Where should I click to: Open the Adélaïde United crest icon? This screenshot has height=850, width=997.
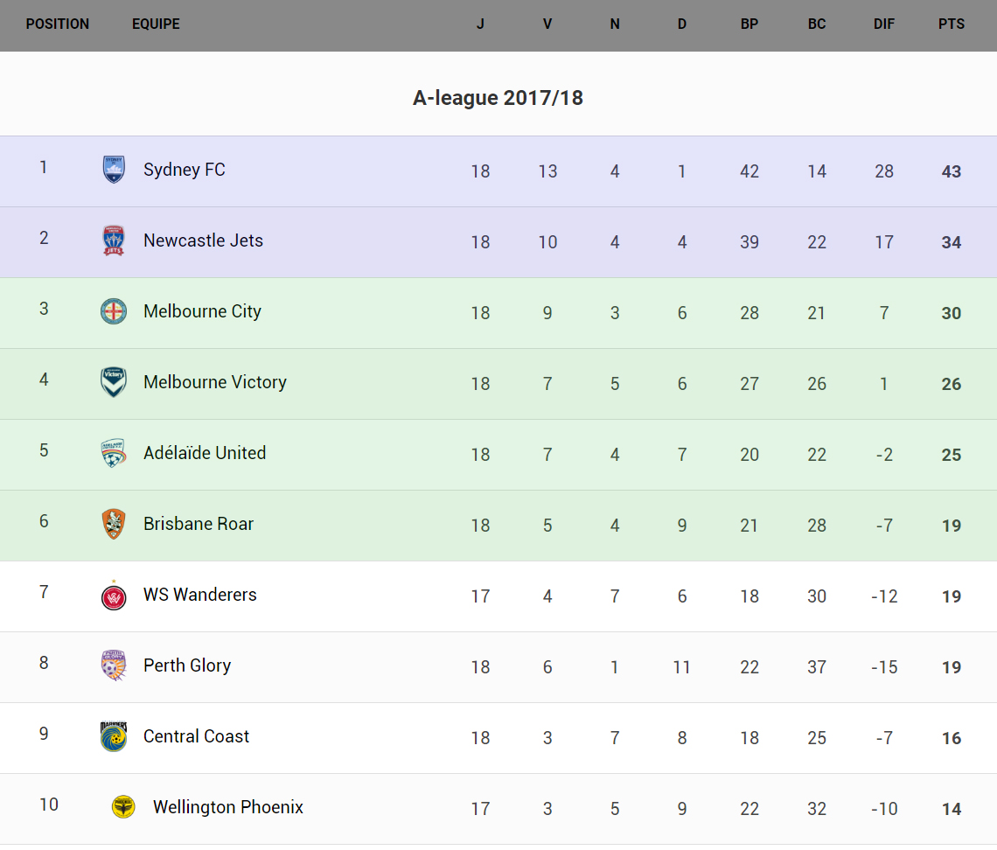[114, 453]
